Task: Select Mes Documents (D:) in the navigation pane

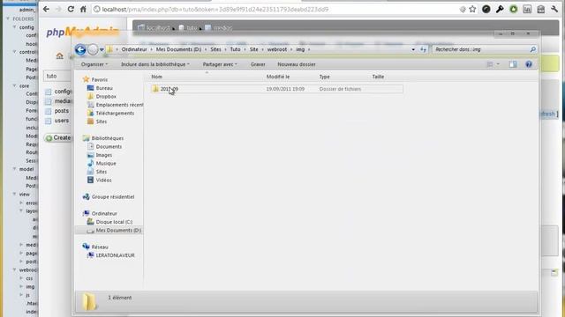Action: [x=118, y=231]
